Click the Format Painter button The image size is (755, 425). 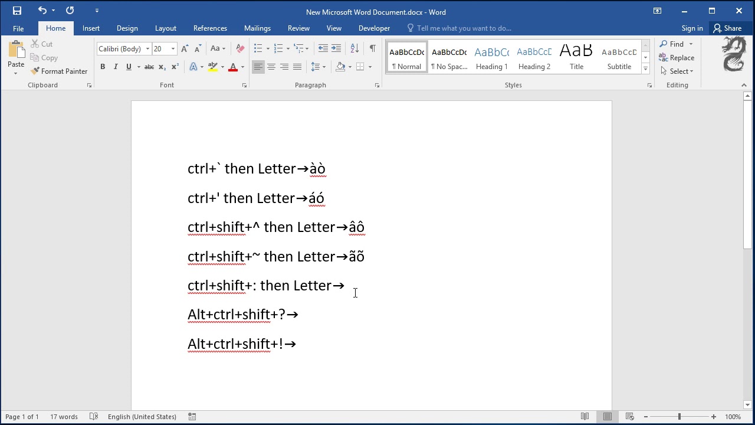pos(59,71)
